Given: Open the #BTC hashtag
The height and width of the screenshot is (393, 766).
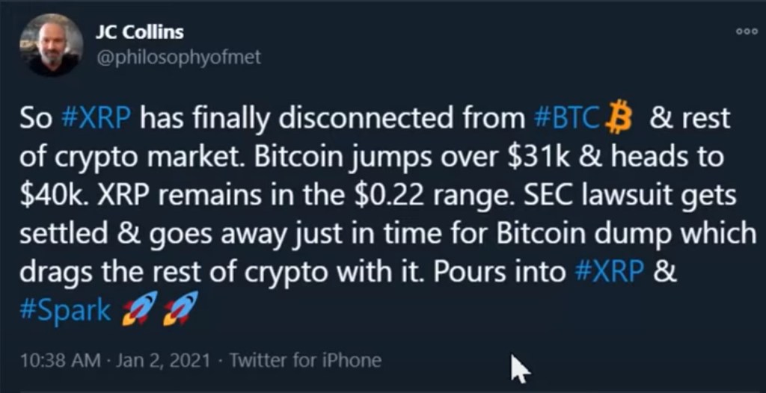Looking at the screenshot, I should 567,120.
